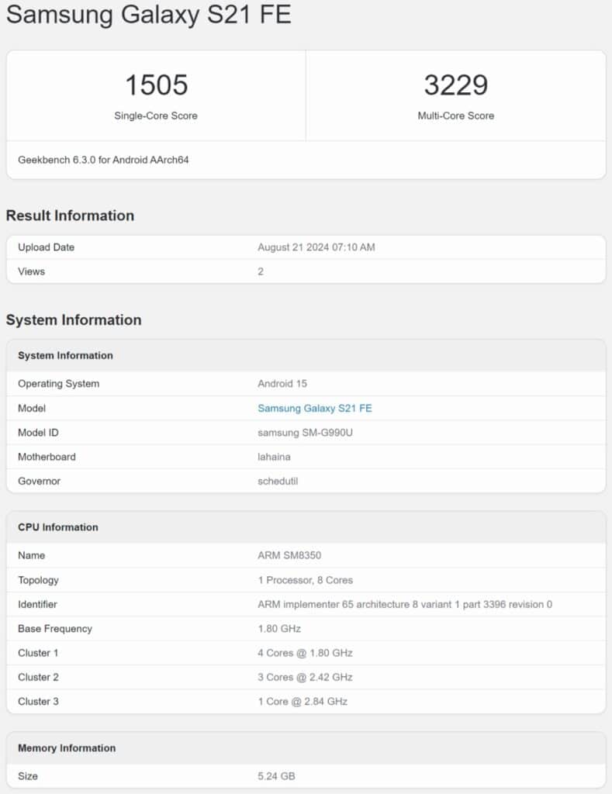This screenshot has height=794, width=612.
Task: Click the Operating System label
Action: [x=58, y=384]
